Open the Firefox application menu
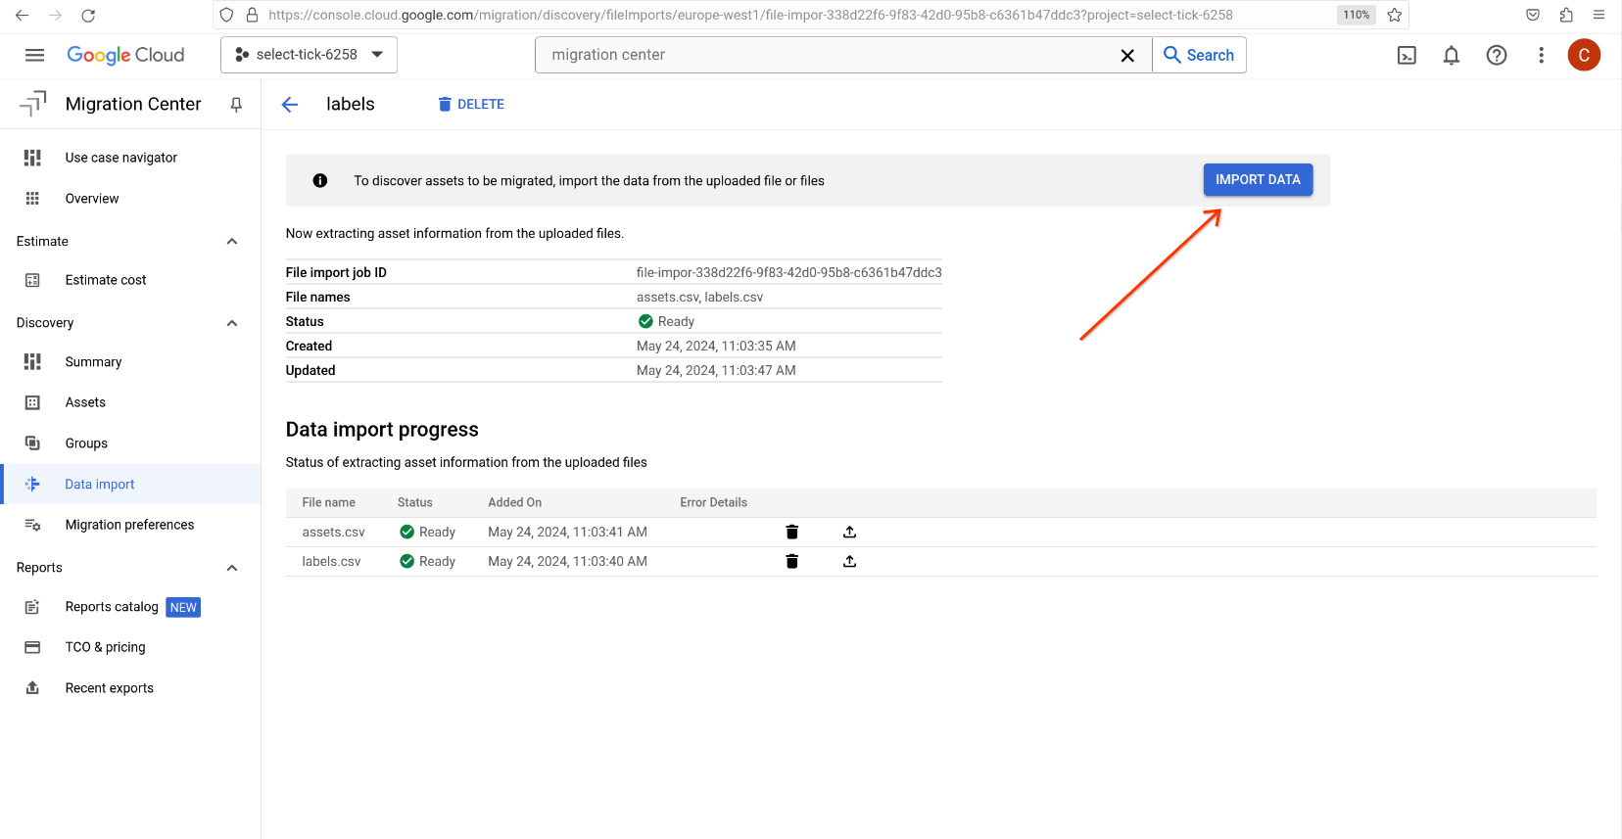Image resolution: width=1622 pixels, height=839 pixels. coord(1598,15)
